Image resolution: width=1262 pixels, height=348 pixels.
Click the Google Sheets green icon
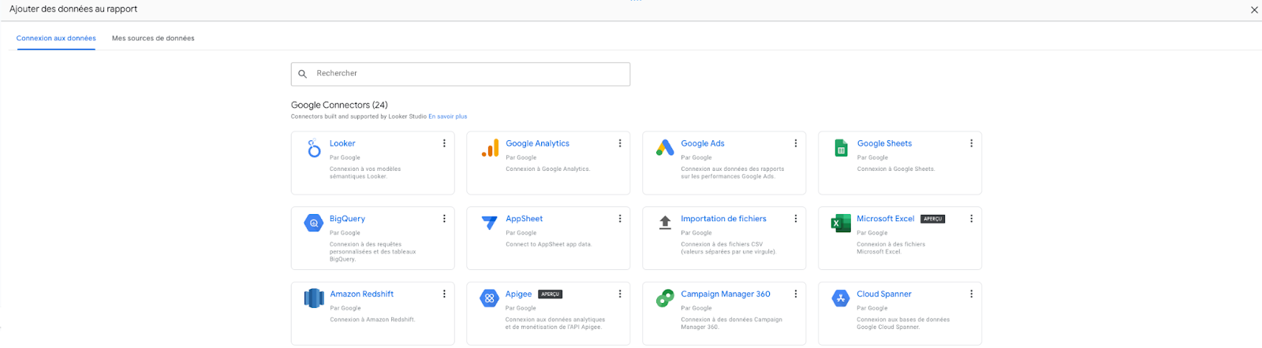coord(841,148)
